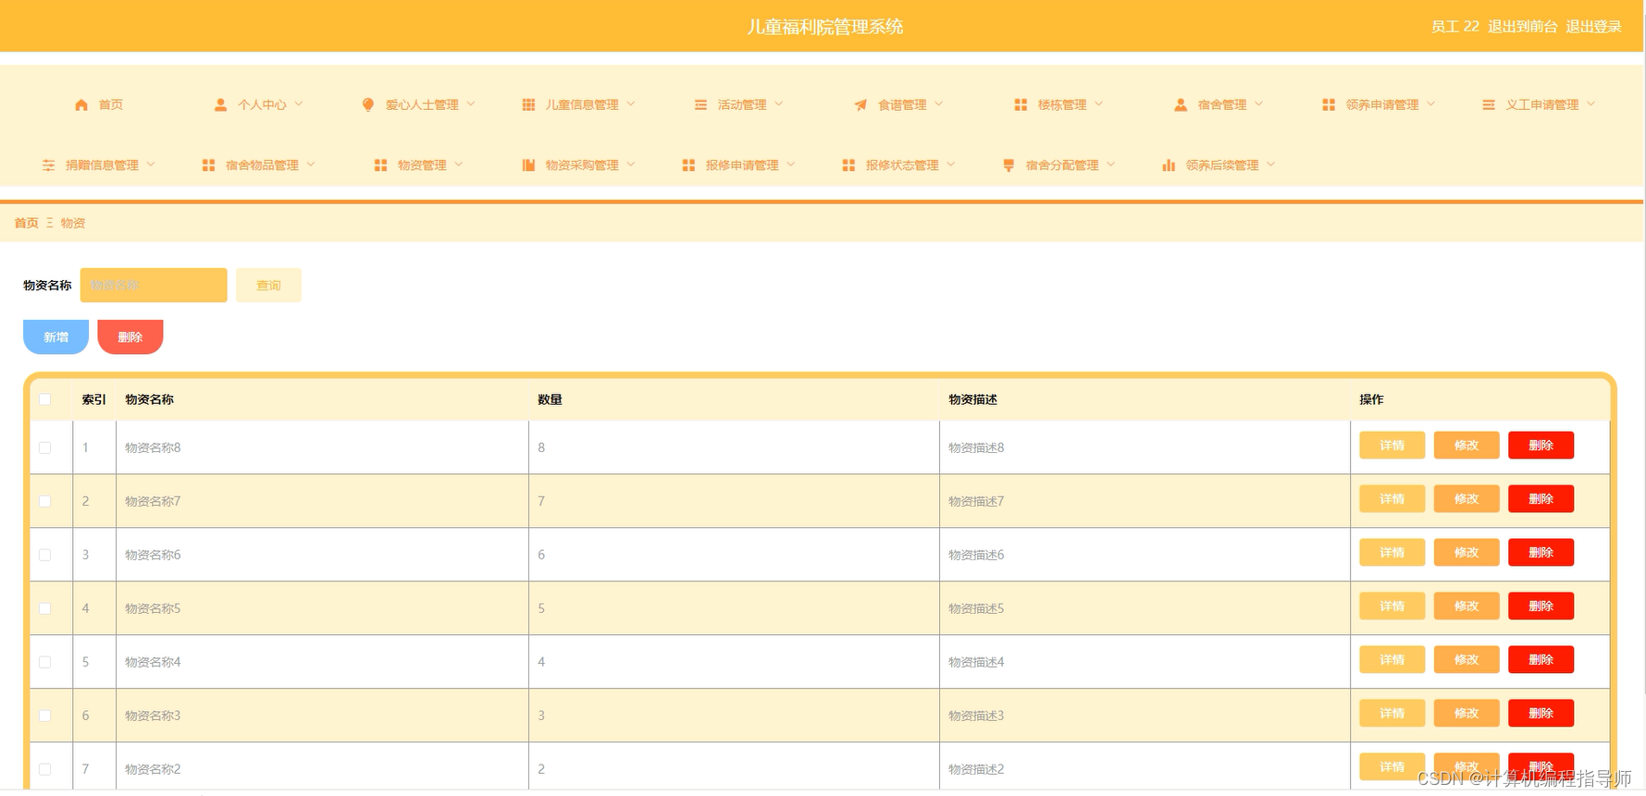The height and width of the screenshot is (796, 1646).
Task: Open the 义工申请管理 menu label
Action: (x=1541, y=104)
